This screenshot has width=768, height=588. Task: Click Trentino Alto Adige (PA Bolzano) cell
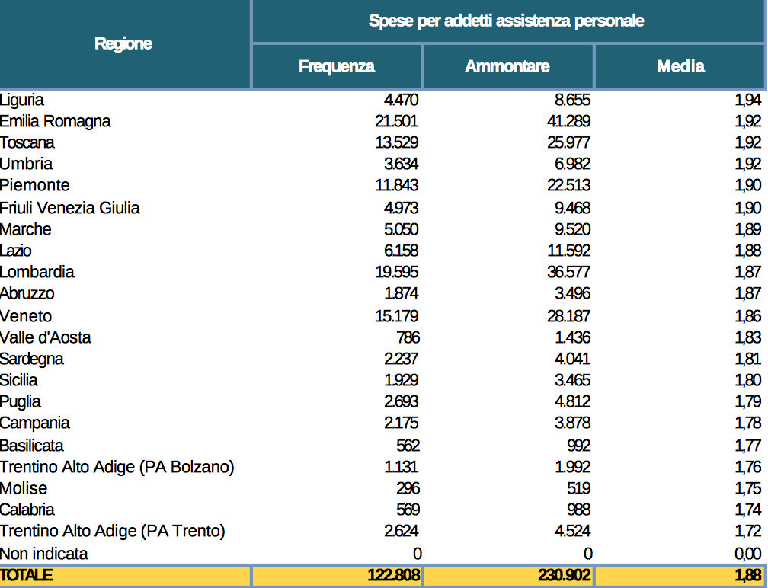pyautogui.click(x=117, y=468)
